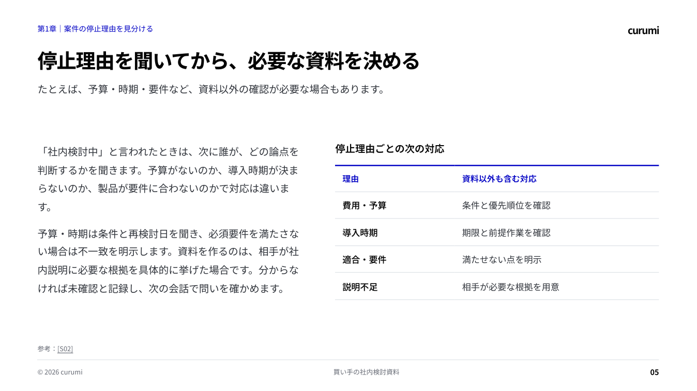This screenshot has width=697, height=391.
Task: Click the table heading 停止理由ごとの次の対応
Action: [x=389, y=149]
